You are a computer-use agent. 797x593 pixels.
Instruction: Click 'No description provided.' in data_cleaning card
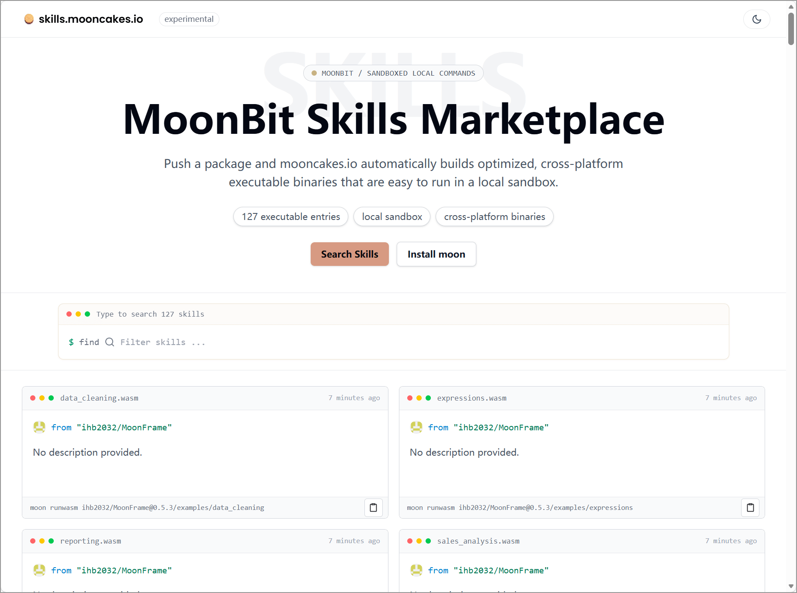point(87,452)
